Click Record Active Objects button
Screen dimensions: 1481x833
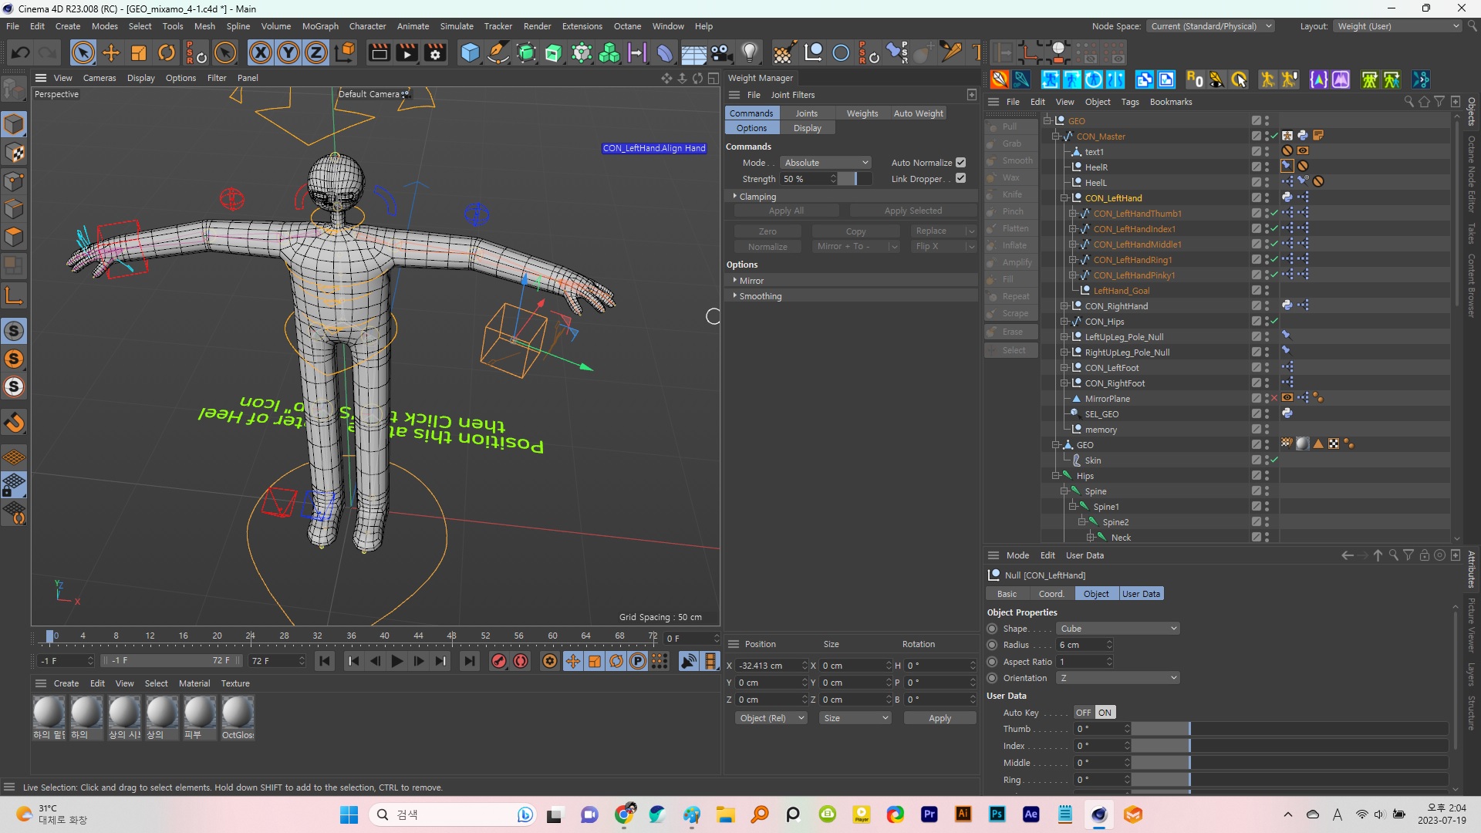[499, 661]
